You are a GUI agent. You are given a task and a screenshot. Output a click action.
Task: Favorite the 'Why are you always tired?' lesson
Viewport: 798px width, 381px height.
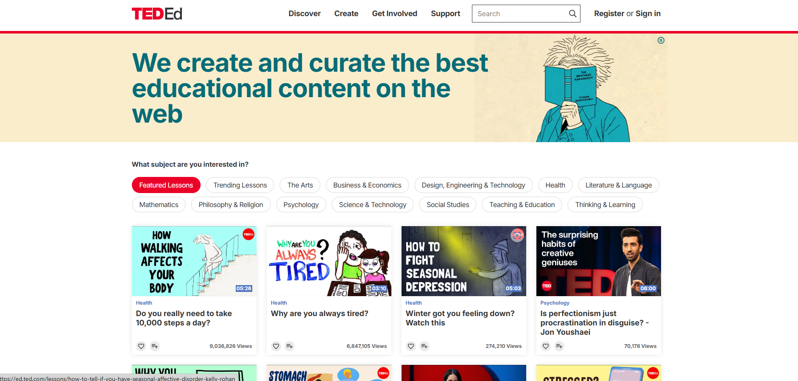click(276, 346)
